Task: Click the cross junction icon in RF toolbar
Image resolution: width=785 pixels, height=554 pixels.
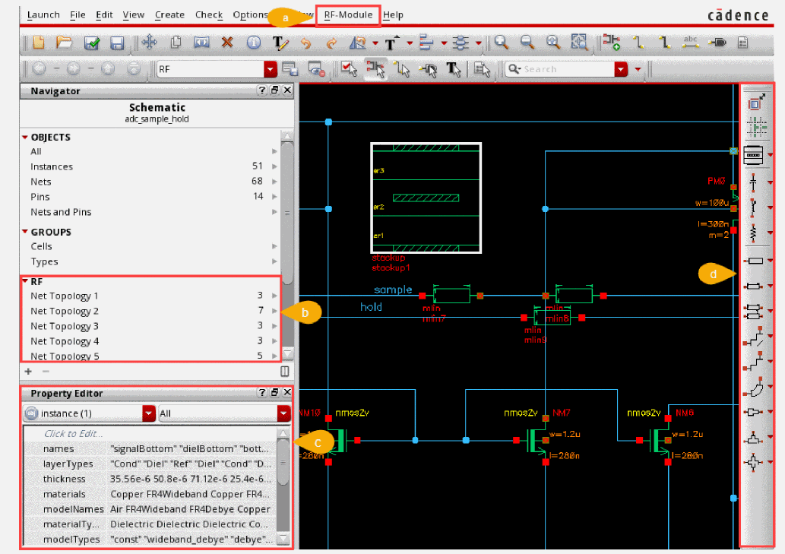Action: pyautogui.click(x=753, y=461)
